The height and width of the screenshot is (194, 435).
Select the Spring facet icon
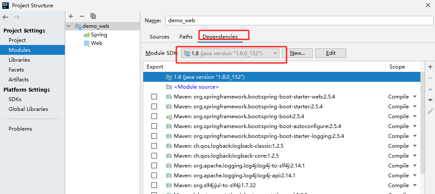click(87, 35)
